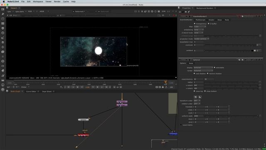Screen dimensions: 266x150
Task: Open the Merge nodes toolbar menu
Action: tap(3, 42)
